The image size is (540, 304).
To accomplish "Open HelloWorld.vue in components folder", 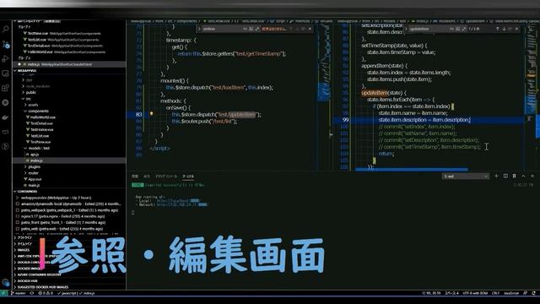I will pos(43,117).
